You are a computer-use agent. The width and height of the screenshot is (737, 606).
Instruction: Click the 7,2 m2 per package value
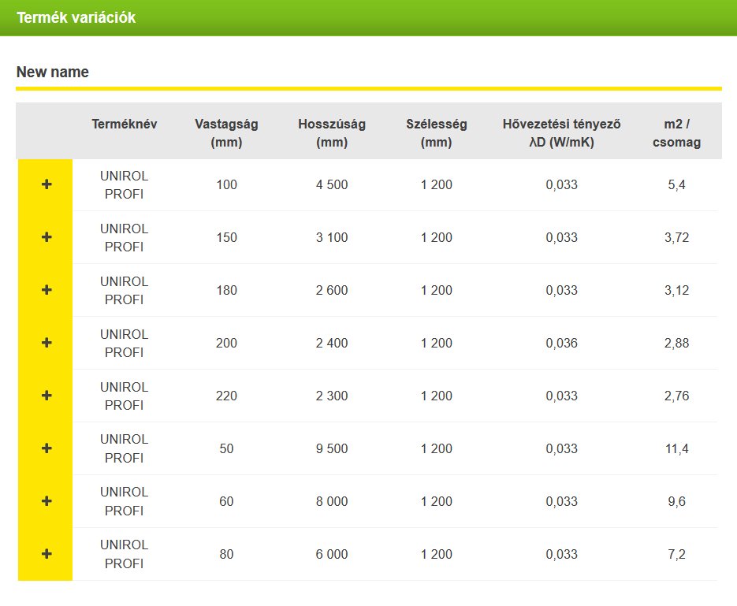click(677, 554)
